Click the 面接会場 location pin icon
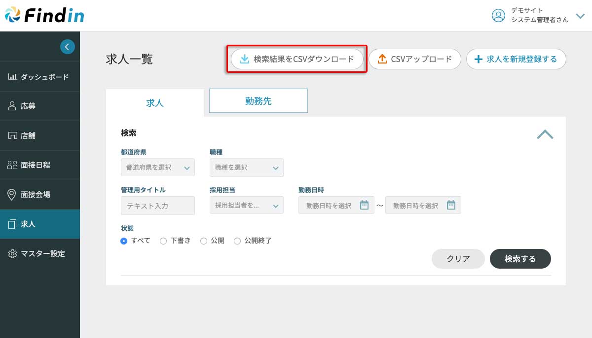The width and height of the screenshot is (592, 338). click(x=12, y=195)
